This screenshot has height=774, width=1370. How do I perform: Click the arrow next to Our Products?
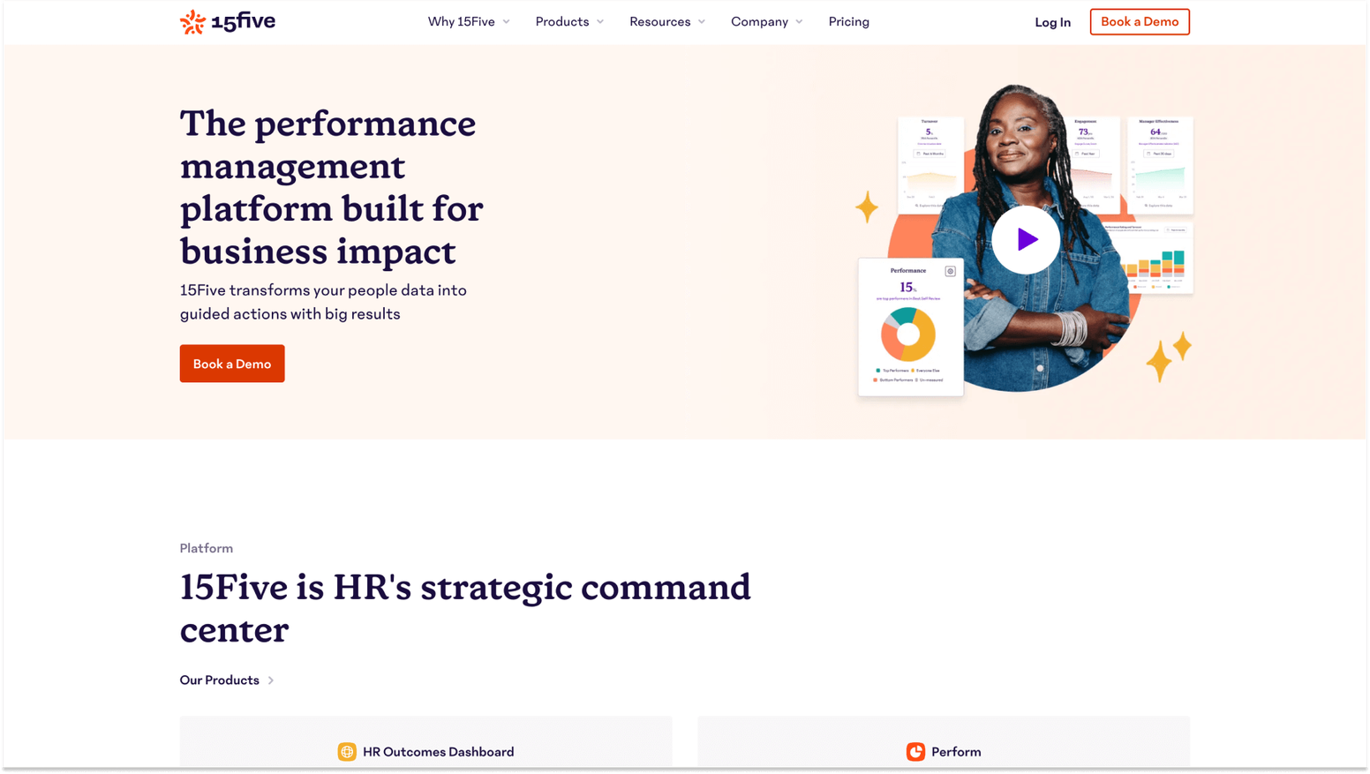[x=271, y=680]
